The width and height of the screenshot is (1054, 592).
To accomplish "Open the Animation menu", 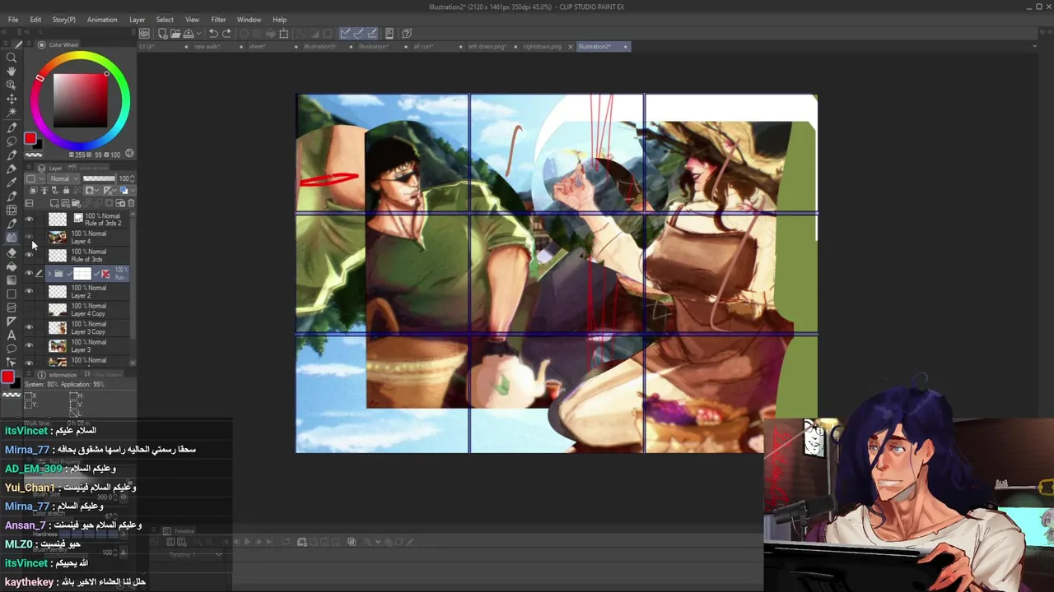I will tap(102, 20).
